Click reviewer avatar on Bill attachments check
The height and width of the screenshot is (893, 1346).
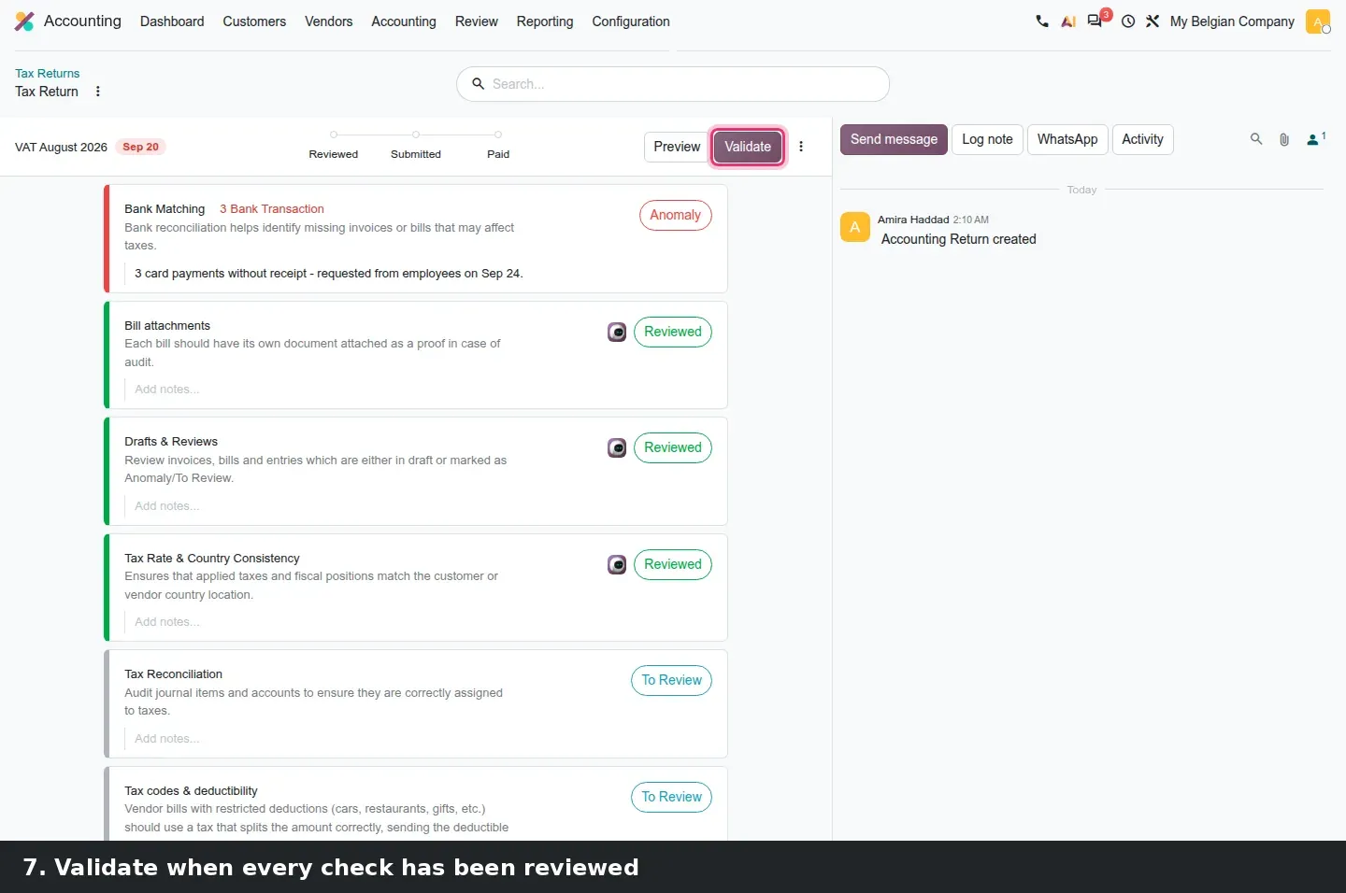(617, 332)
